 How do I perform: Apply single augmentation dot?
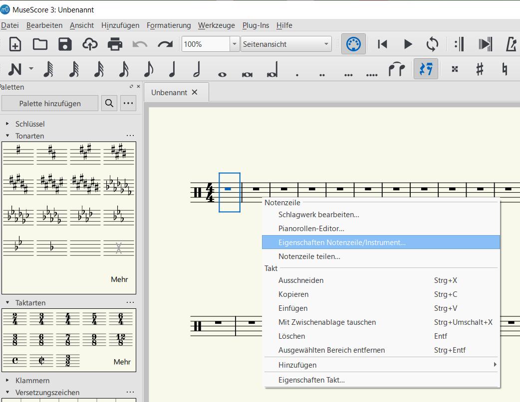point(297,75)
